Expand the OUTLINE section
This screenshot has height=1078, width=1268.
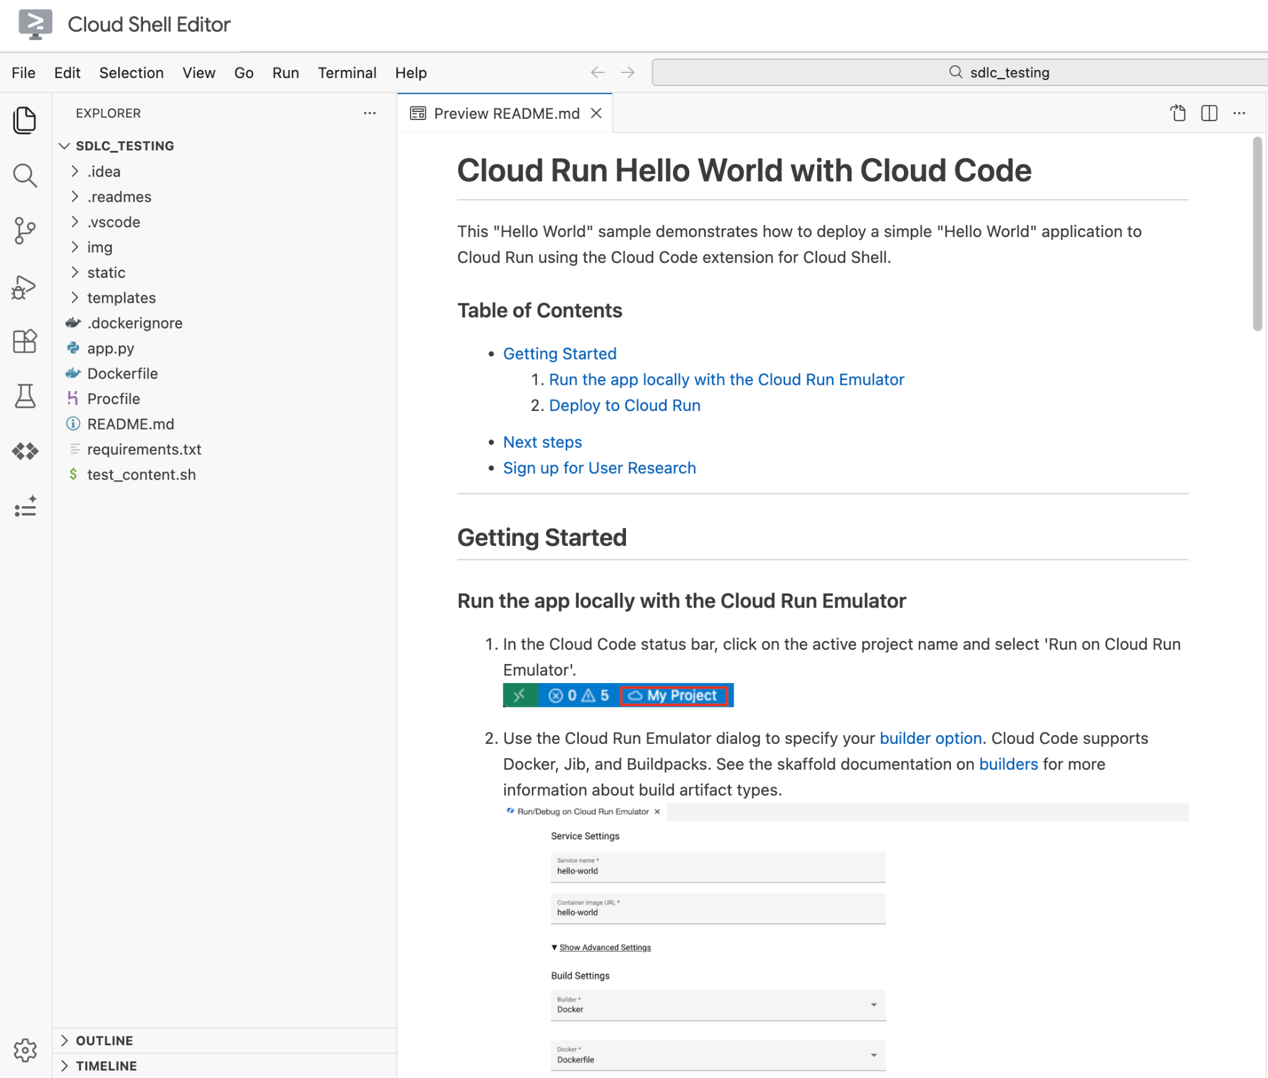224,1041
